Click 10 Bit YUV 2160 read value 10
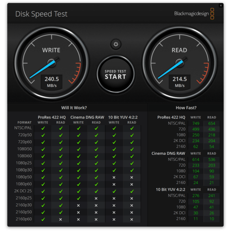 tap(212, 219)
